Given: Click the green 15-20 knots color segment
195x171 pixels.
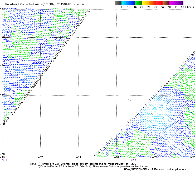Looking at the screenshot, I should coord(139,3).
